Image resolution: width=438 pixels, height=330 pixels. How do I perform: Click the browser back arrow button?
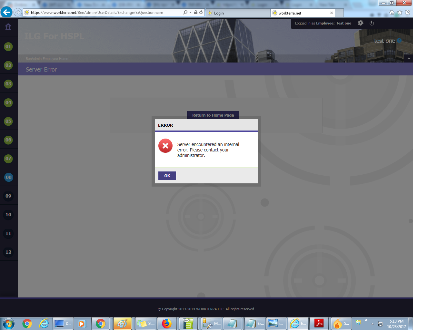pos(6,12)
